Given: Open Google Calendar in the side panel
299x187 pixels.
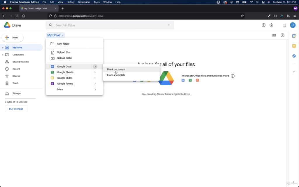Looking at the screenshot, I should (x=294, y=36).
